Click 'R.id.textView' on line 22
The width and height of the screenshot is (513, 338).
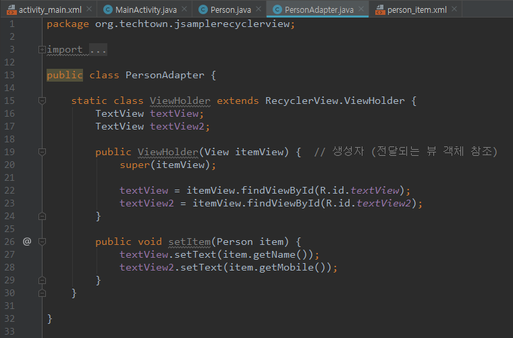[x=360, y=190]
